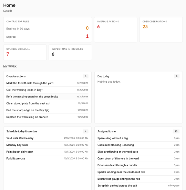Click the Expired contractor files row
This screenshot has height=190, width=186.
tap(48, 37)
